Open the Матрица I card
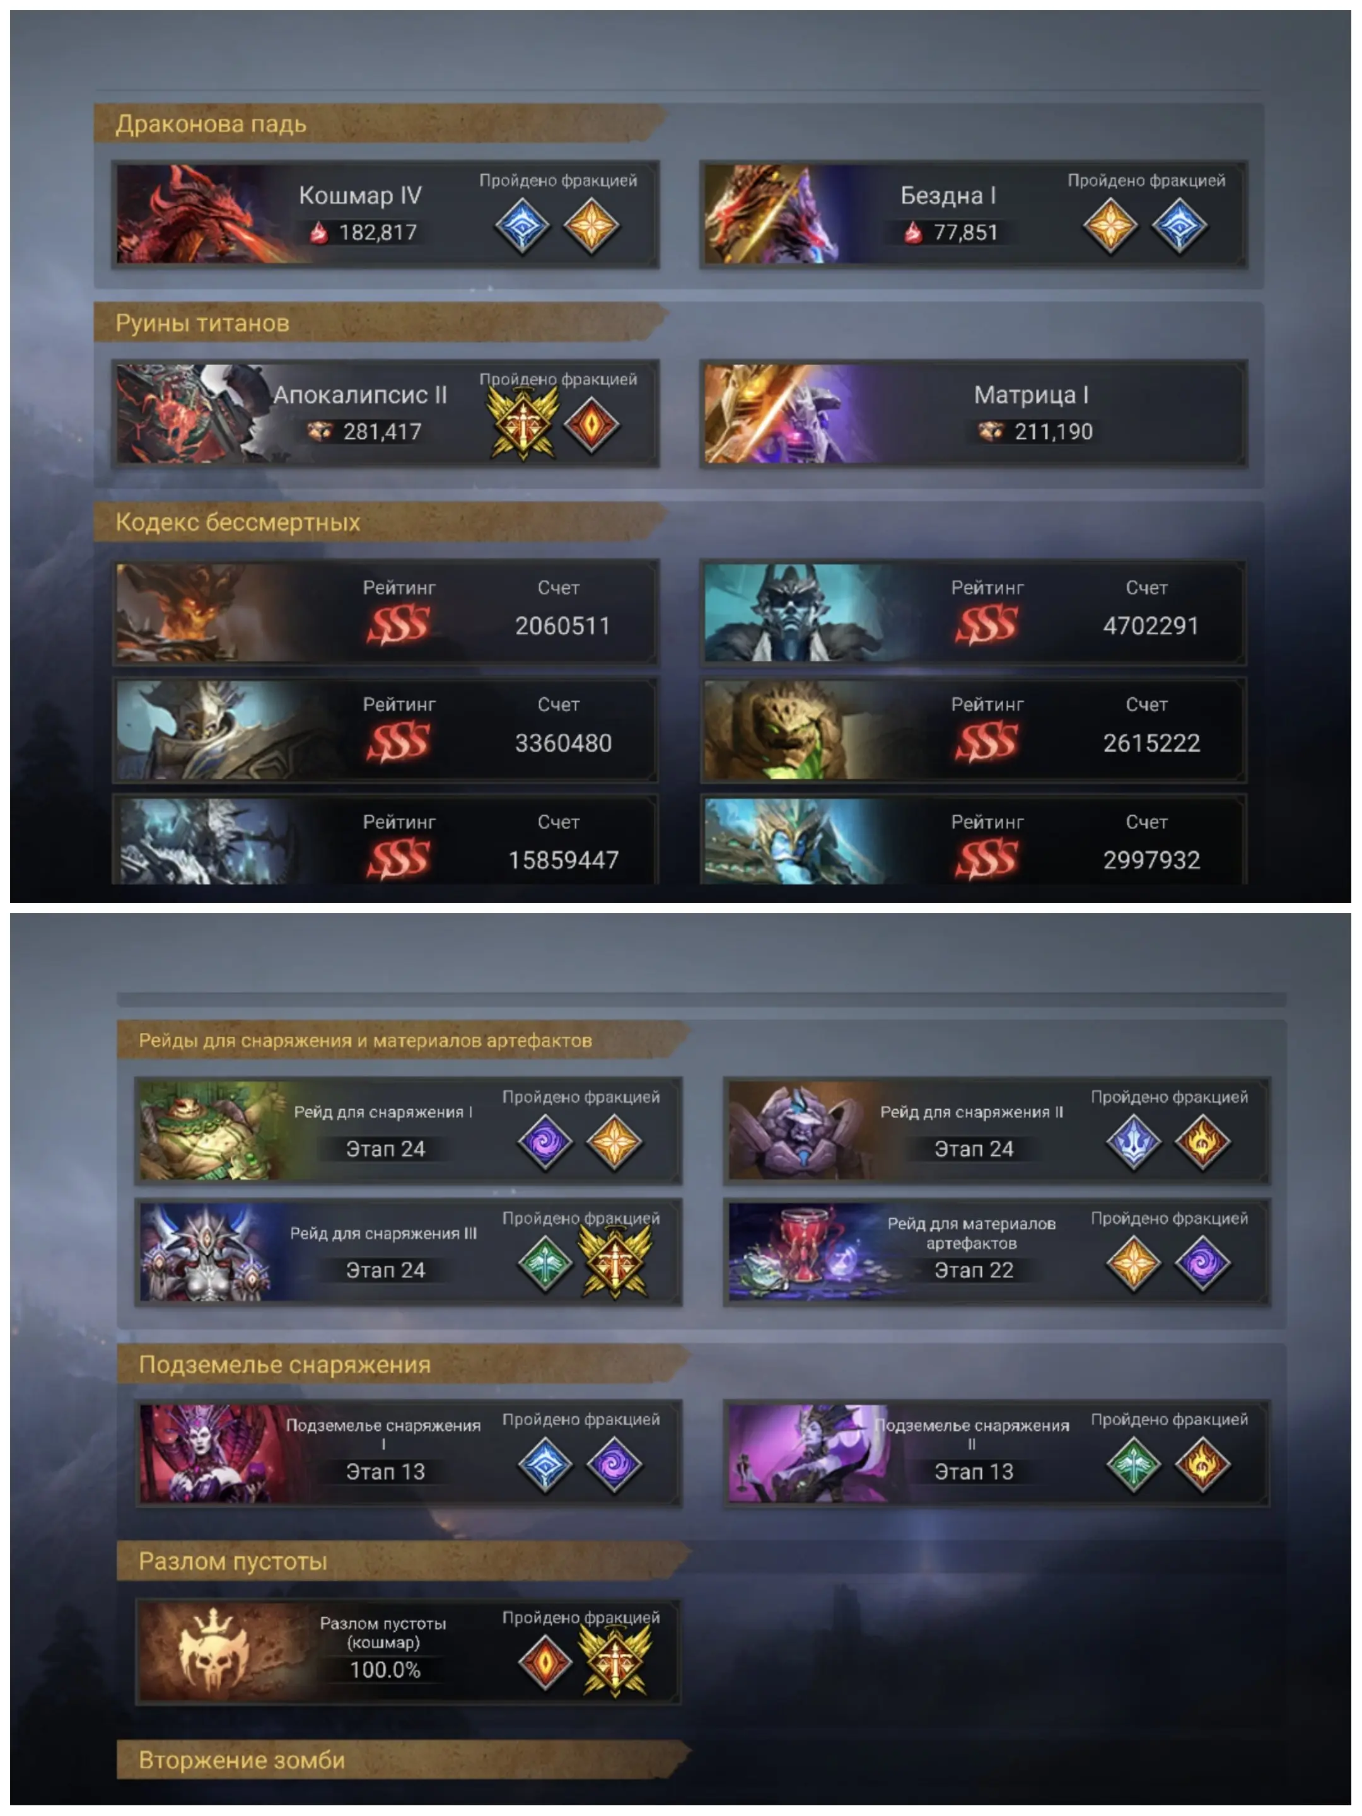This screenshot has width=1362, height=1816. 974,414
